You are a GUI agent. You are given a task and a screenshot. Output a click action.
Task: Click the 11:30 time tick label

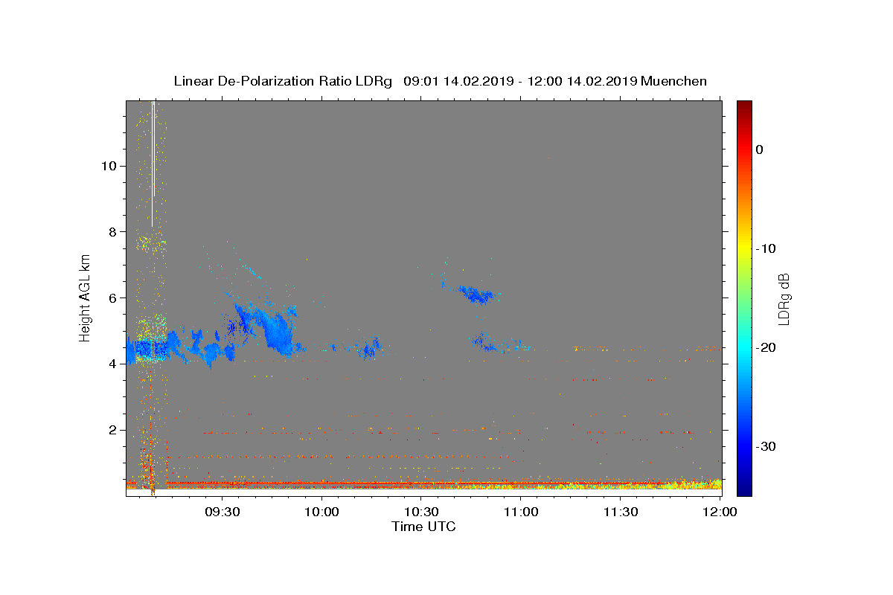(x=620, y=512)
